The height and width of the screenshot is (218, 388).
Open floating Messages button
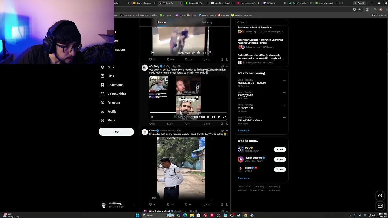click(x=380, y=206)
